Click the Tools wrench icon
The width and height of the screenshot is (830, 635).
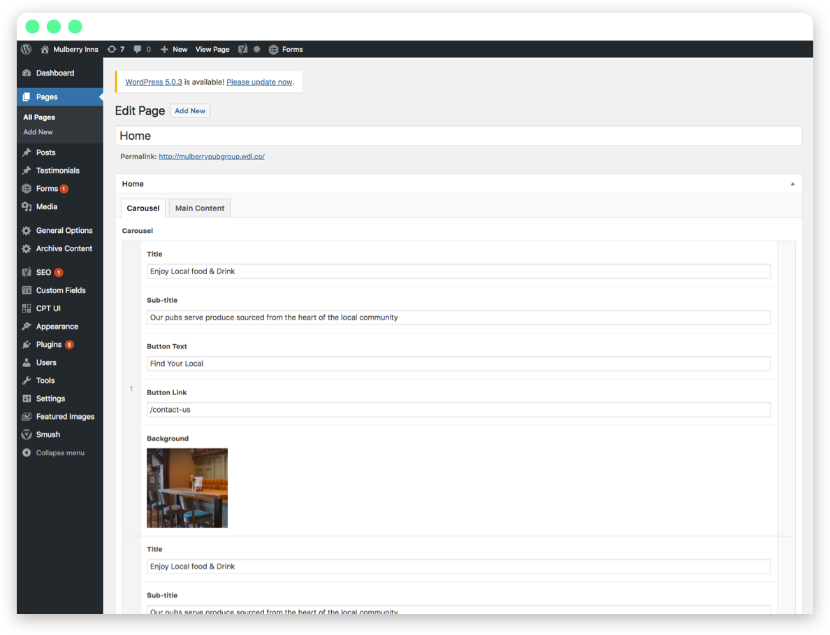click(27, 380)
